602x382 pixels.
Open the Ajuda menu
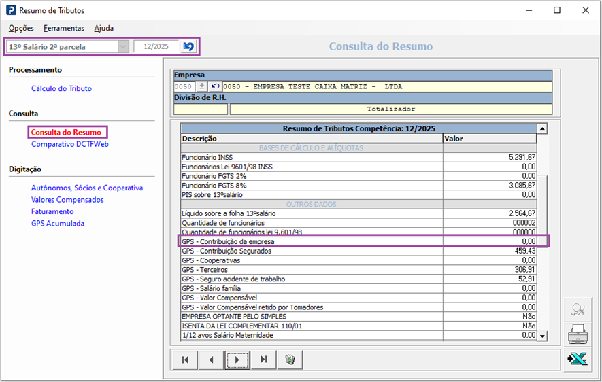103,28
